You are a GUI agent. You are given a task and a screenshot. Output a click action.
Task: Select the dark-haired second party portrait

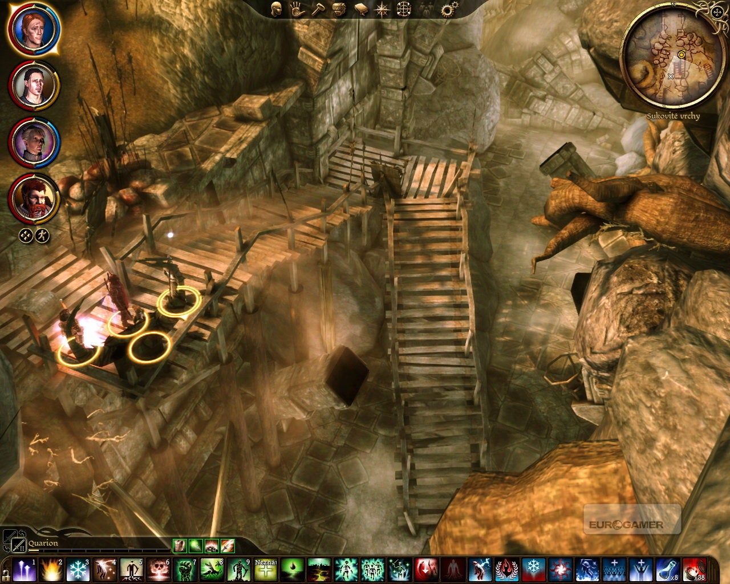pos(33,85)
